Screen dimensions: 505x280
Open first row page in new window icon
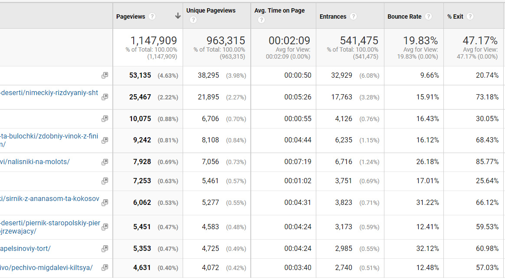point(105,75)
